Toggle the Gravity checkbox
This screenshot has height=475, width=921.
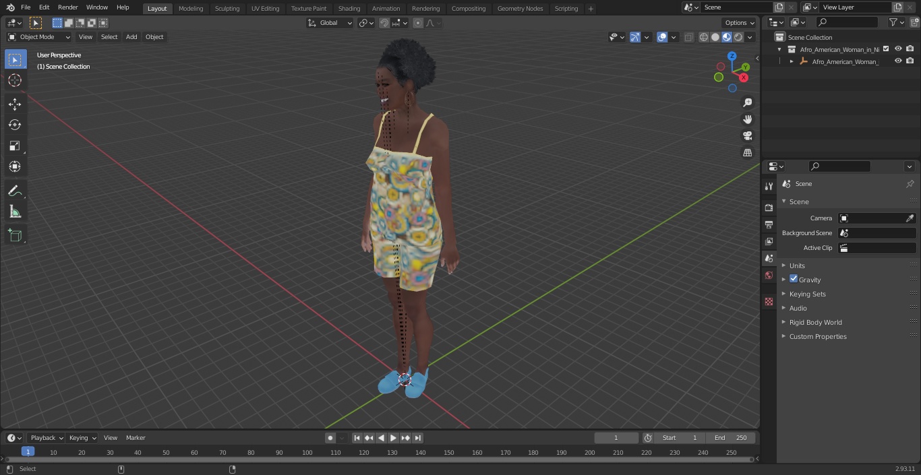[794, 279]
